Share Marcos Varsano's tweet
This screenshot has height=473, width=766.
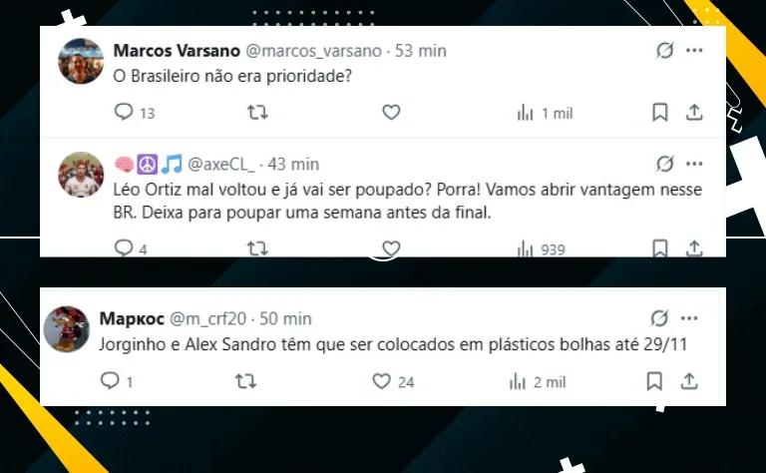tap(694, 112)
